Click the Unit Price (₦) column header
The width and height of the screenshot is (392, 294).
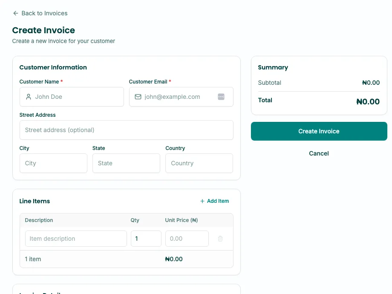pos(182,220)
